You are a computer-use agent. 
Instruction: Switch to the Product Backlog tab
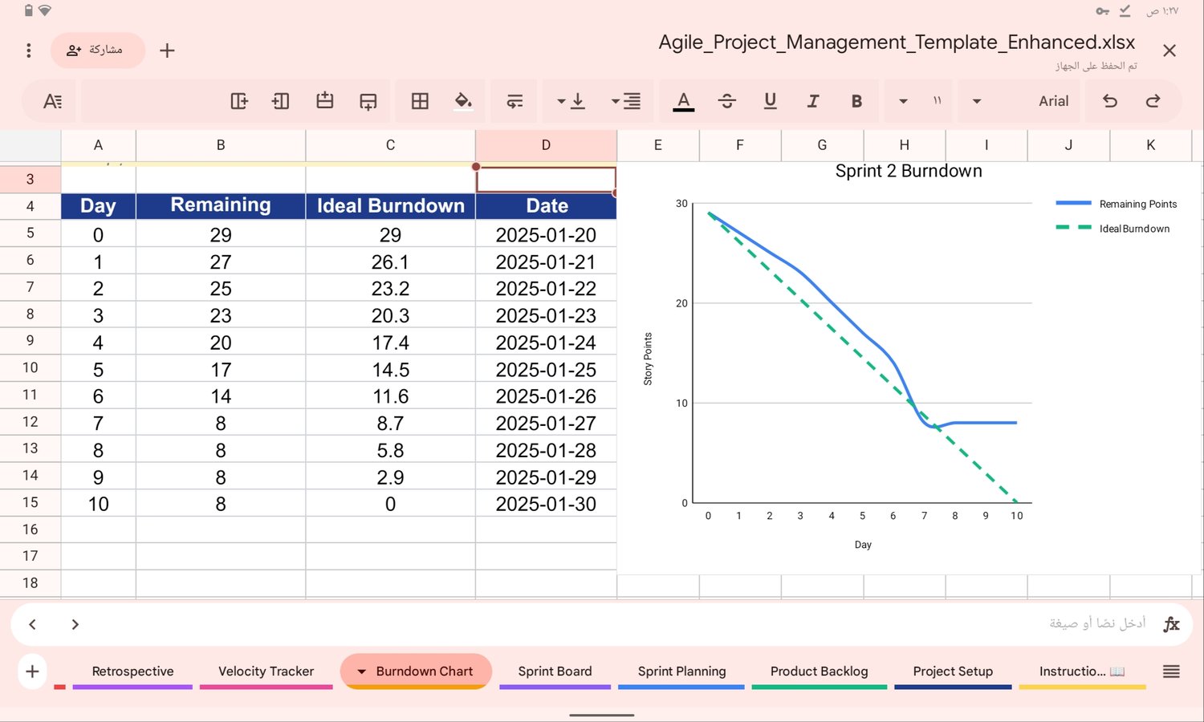coord(819,671)
